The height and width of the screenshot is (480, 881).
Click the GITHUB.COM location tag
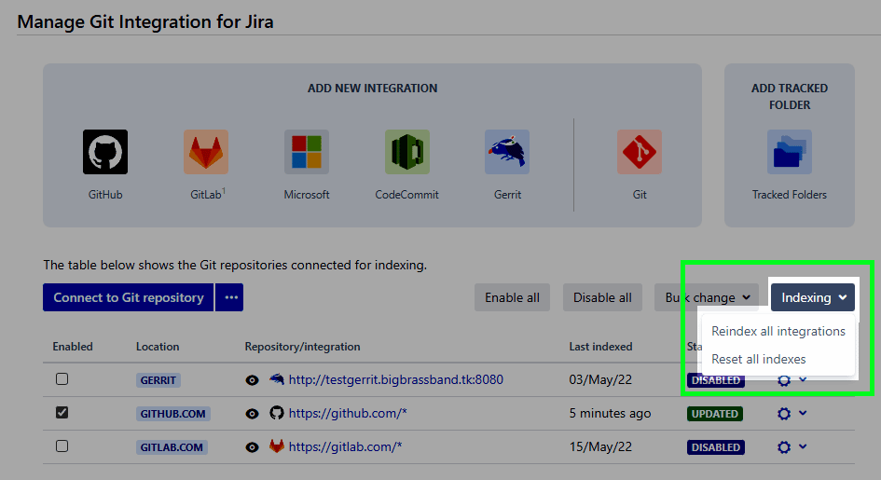point(173,414)
